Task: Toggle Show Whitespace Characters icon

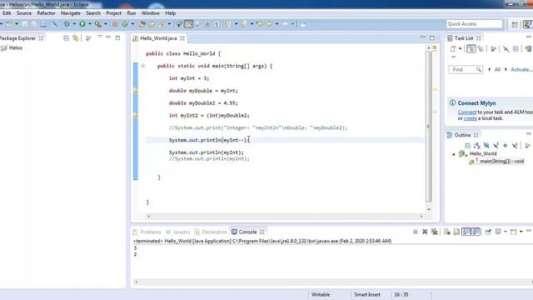Action: [217, 24]
